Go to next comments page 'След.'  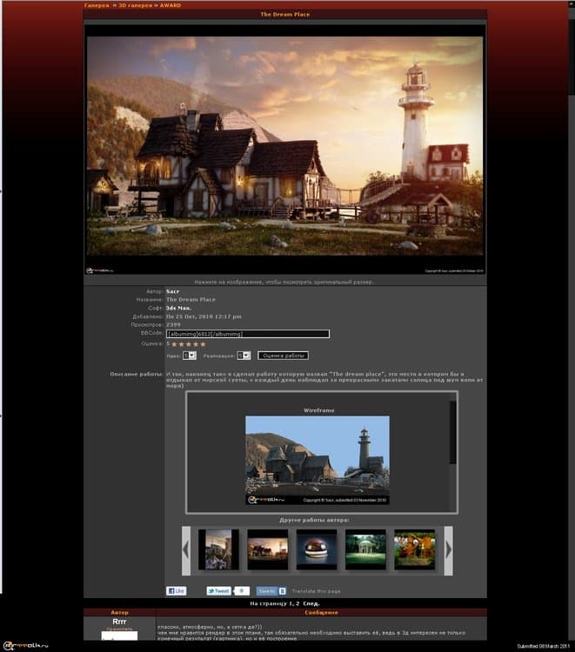(x=311, y=602)
